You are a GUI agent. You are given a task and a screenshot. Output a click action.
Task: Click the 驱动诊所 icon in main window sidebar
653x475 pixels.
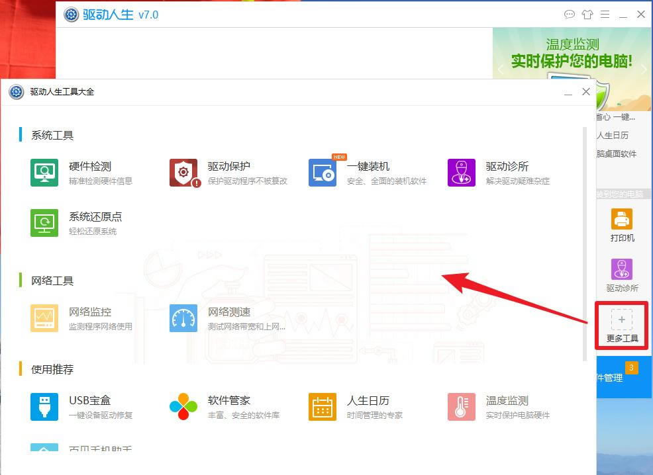pyautogui.click(x=622, y=269)
